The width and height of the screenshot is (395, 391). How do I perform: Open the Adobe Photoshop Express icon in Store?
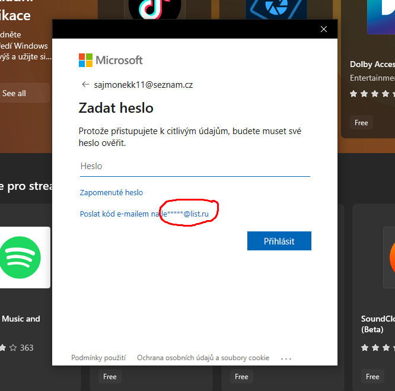pyautogui.click(x=276, y=9)
